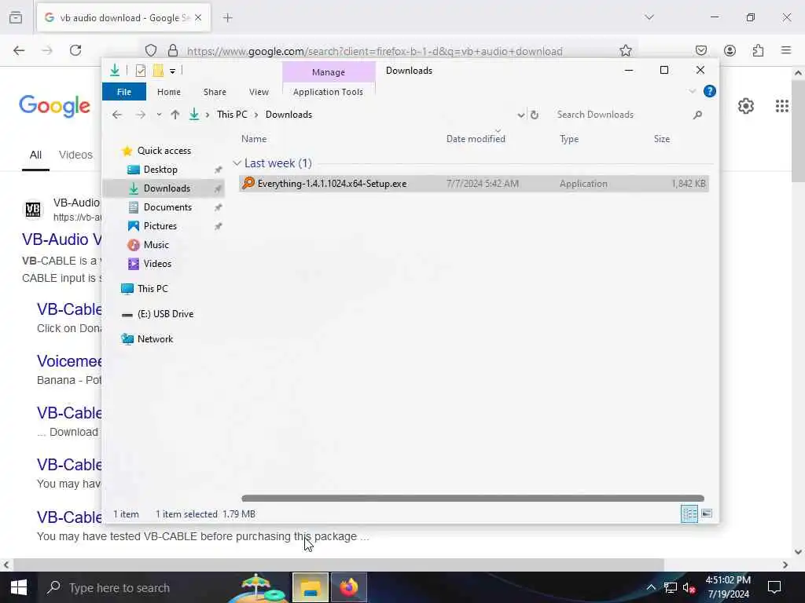Open Firefox application hamburger menu
Viewport: 805px width, 603px height.
click(785, 50)
